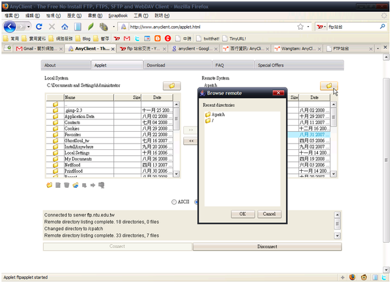Open the FAQ page tab

[233, 65]
